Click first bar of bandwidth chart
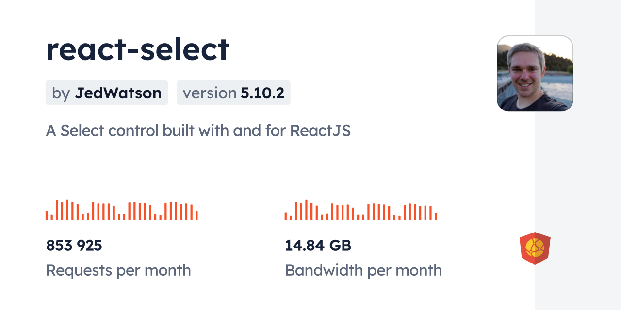The height and width of the screenshot is (310, 621). [x=286, y=217]
